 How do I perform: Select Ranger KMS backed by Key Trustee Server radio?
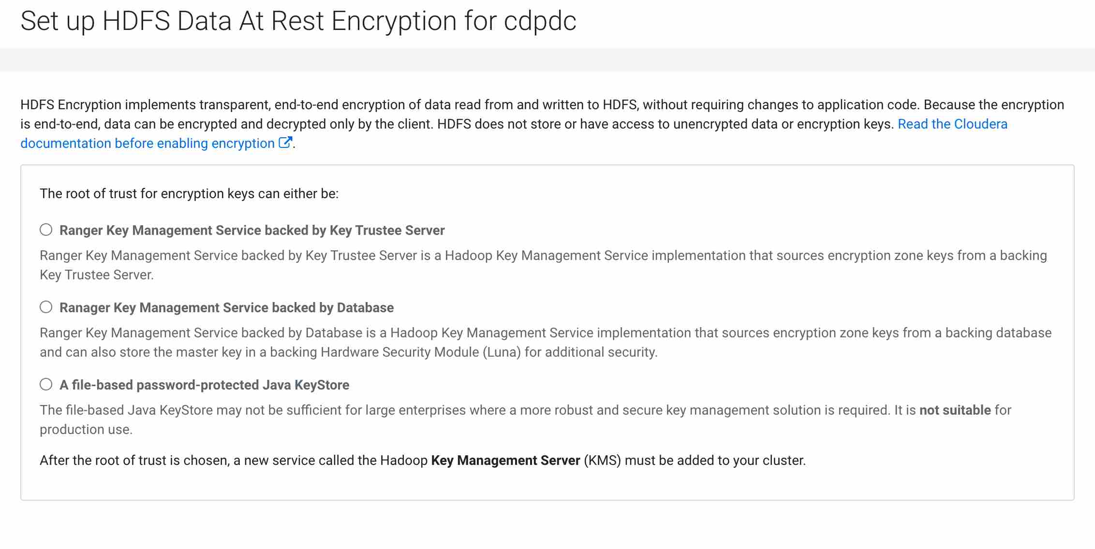click(46, 230)
